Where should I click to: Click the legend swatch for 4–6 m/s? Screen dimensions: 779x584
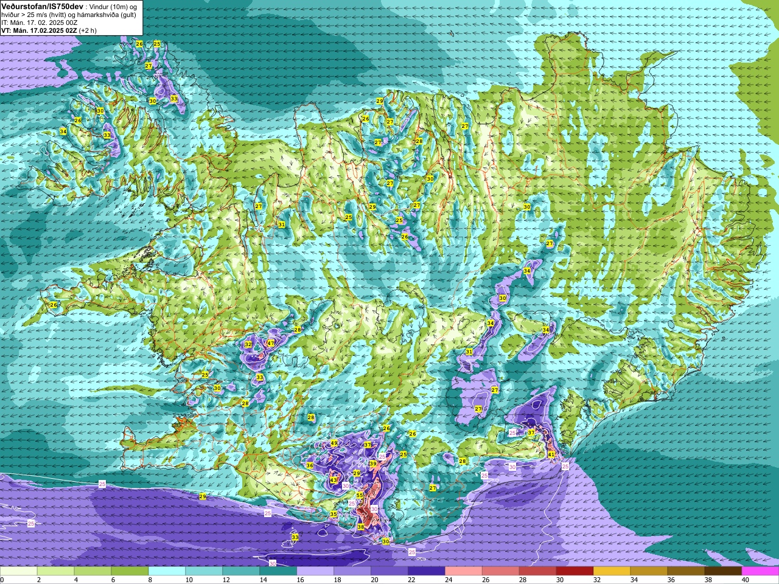click(x=93, y=571)
